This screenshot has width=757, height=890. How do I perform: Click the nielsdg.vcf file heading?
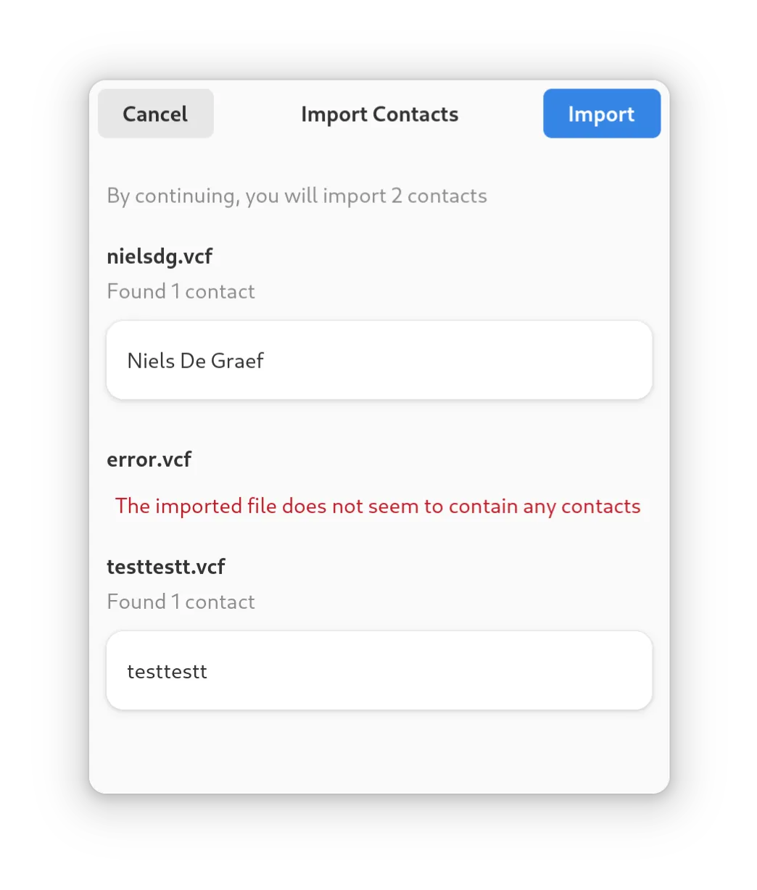[160, 257]
